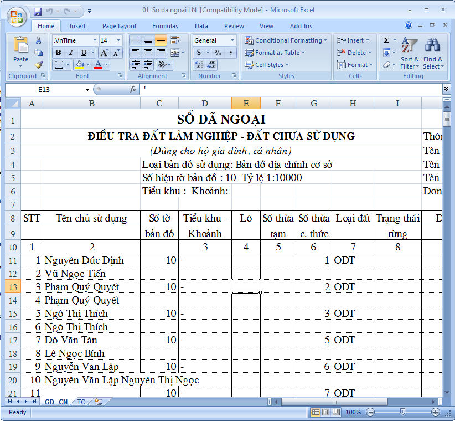This screenshot has height=421, width=455.
Task: Toggle the Wrap Text button
Action: pyautogui.click(x=175, y=40)
